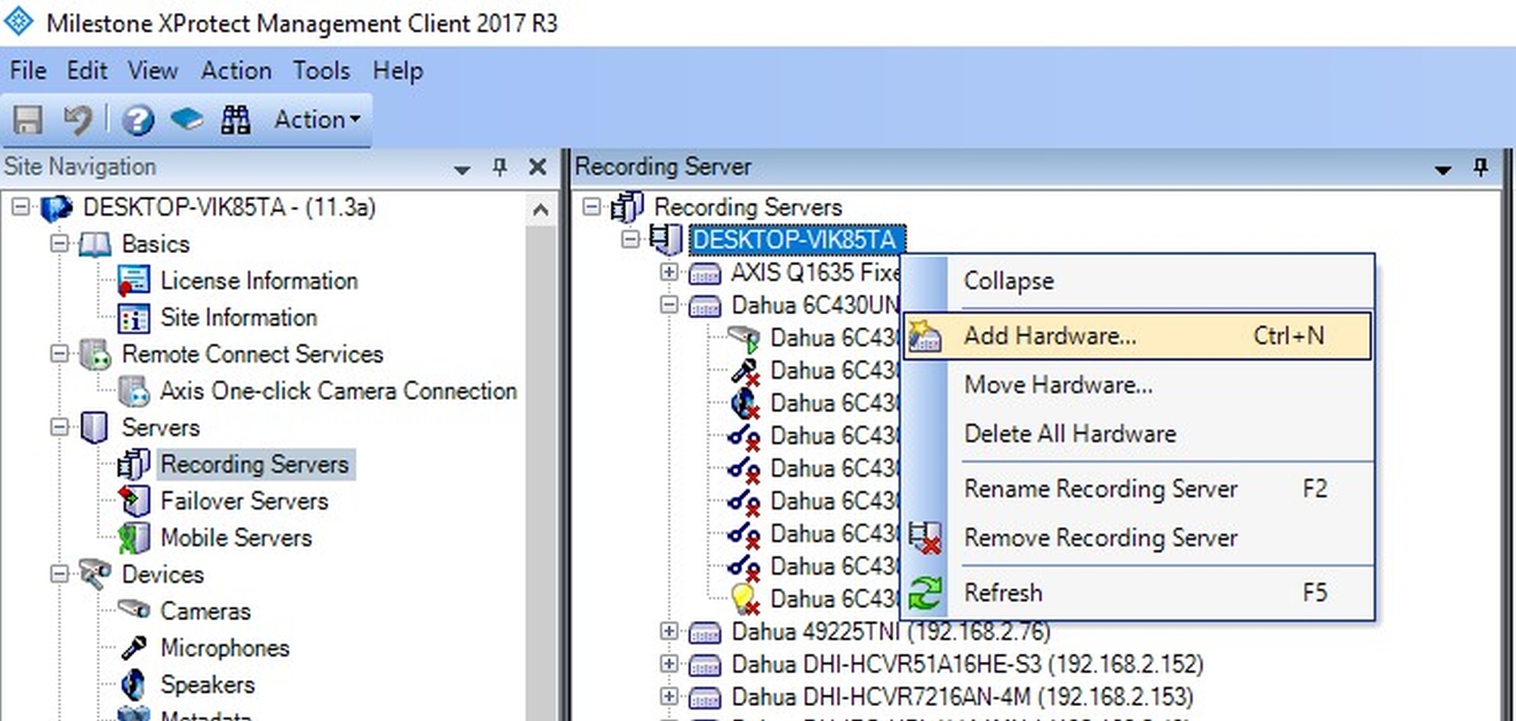Select the speaker device icon under Dahua 6C430UN
The image size is (1516, 721).
pyautogui.click(x=745, y=404)
